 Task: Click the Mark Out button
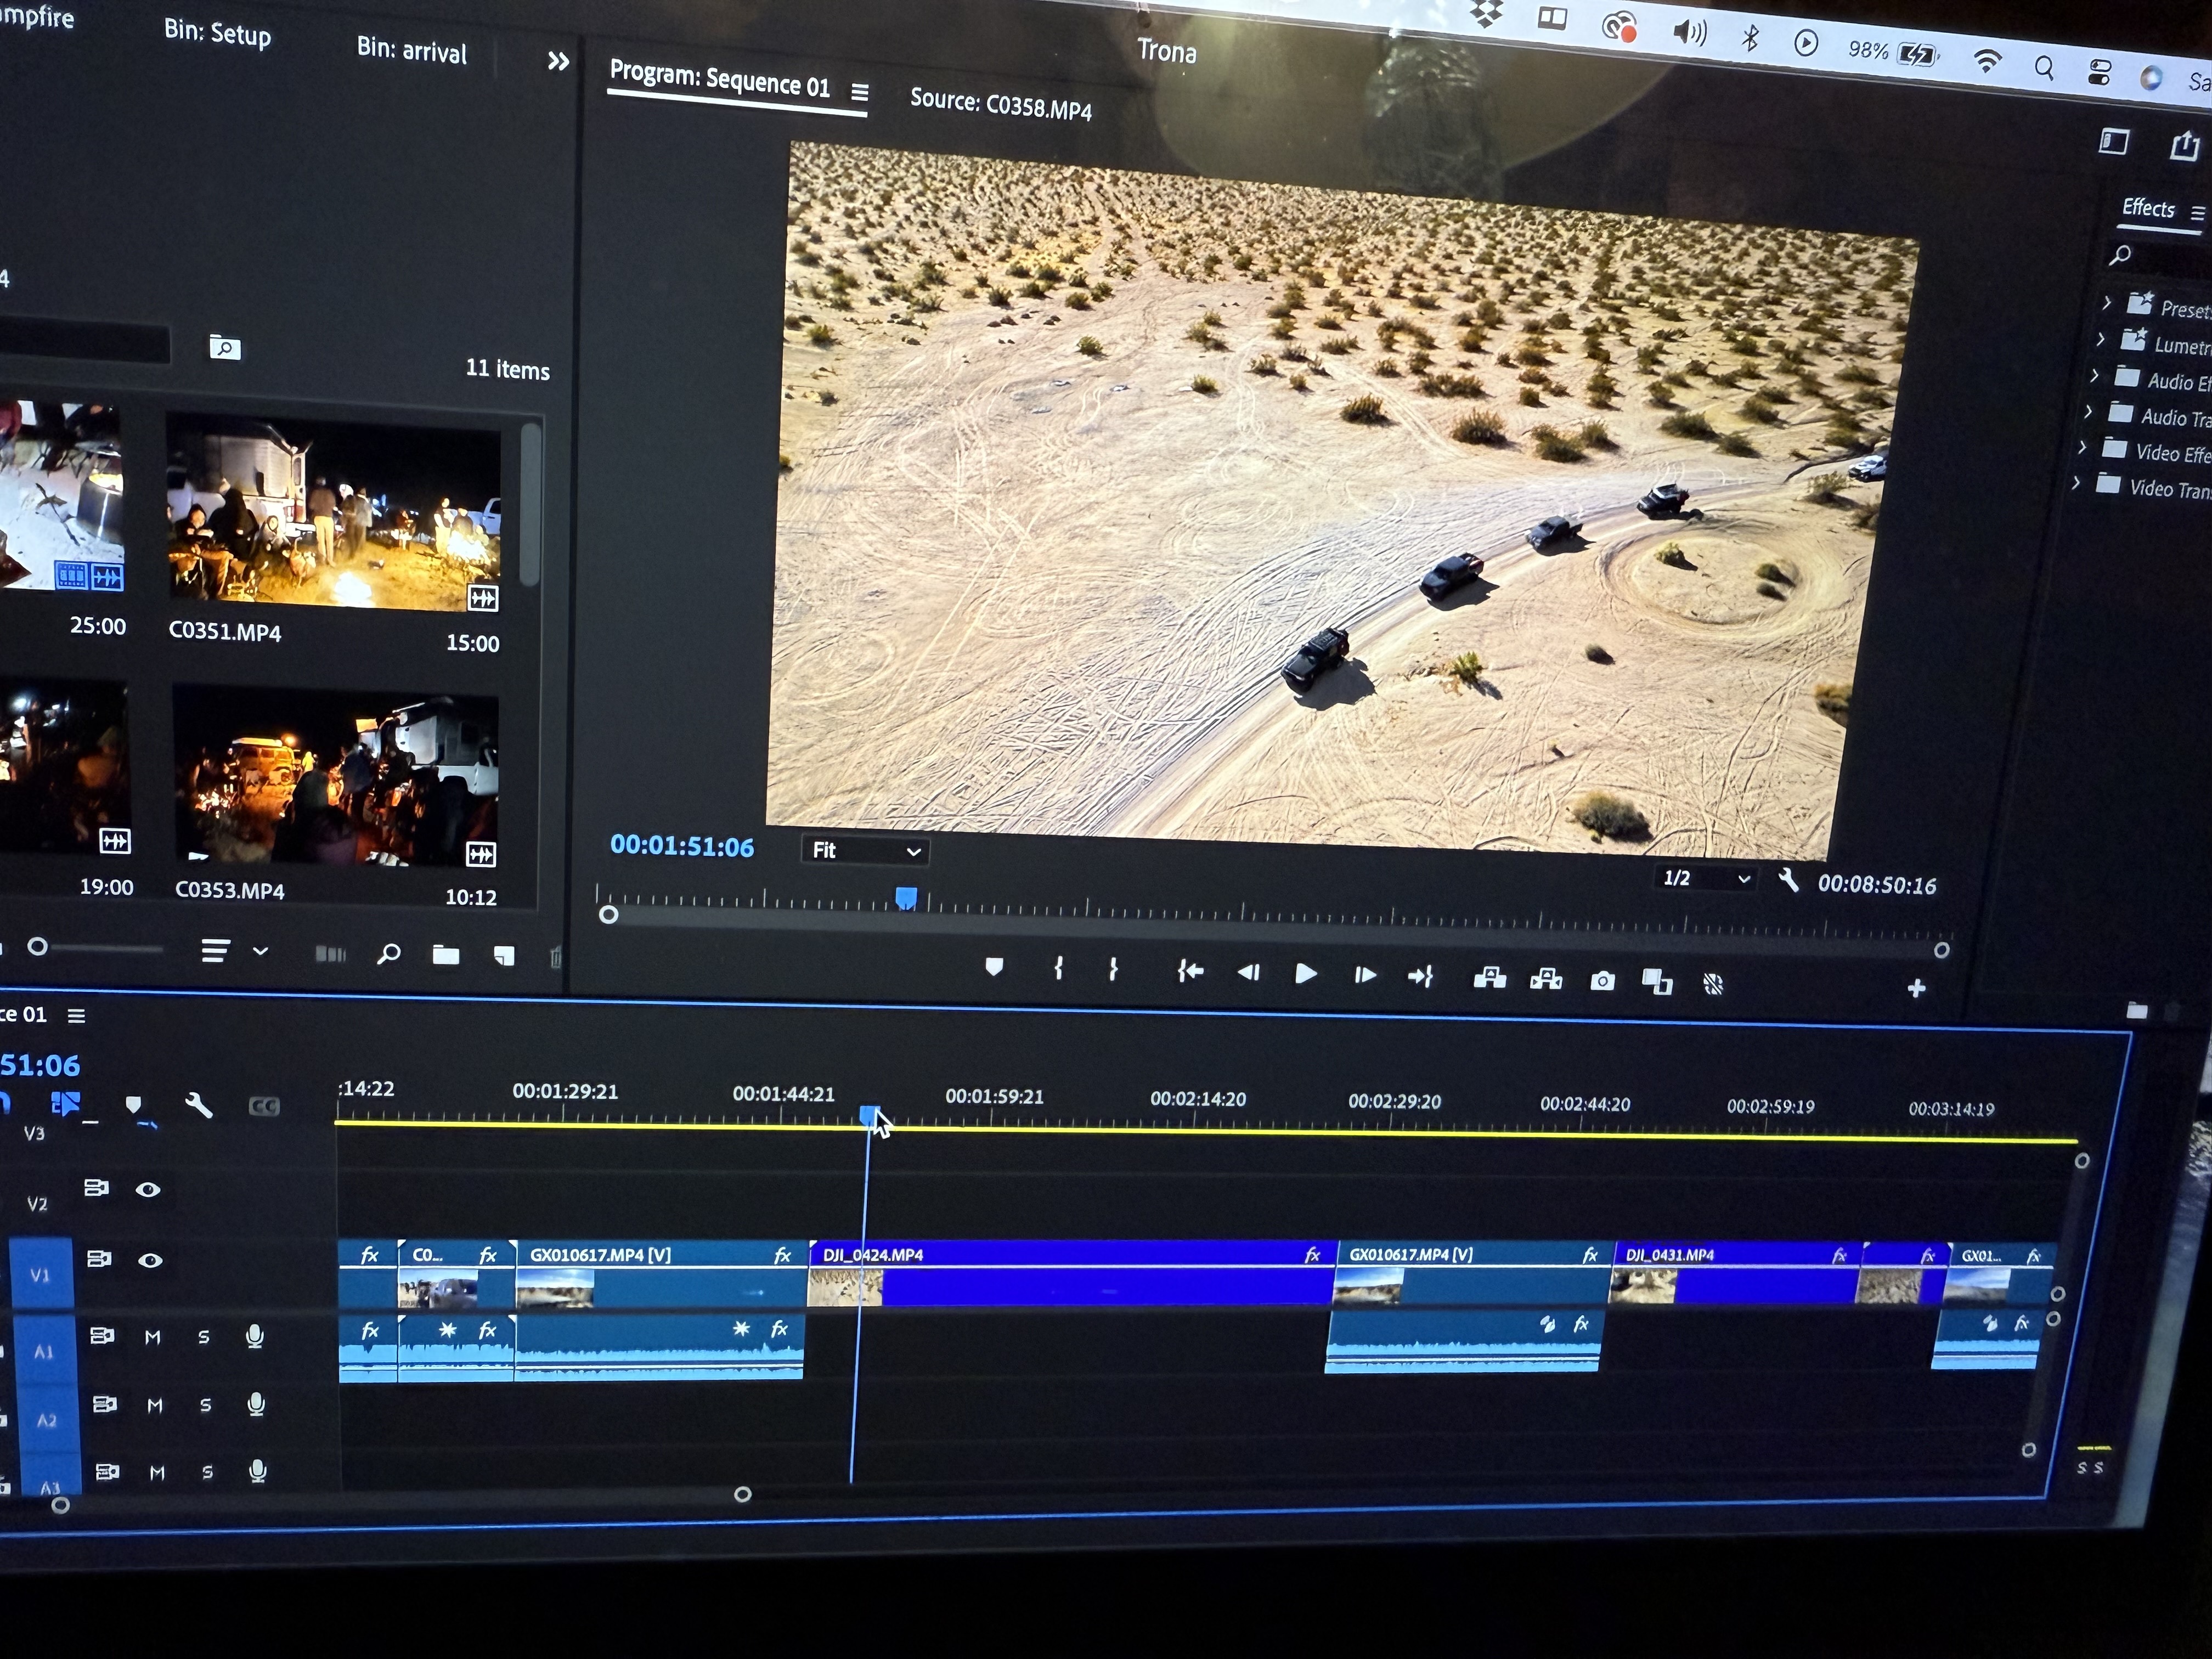tap(1113, 969)
